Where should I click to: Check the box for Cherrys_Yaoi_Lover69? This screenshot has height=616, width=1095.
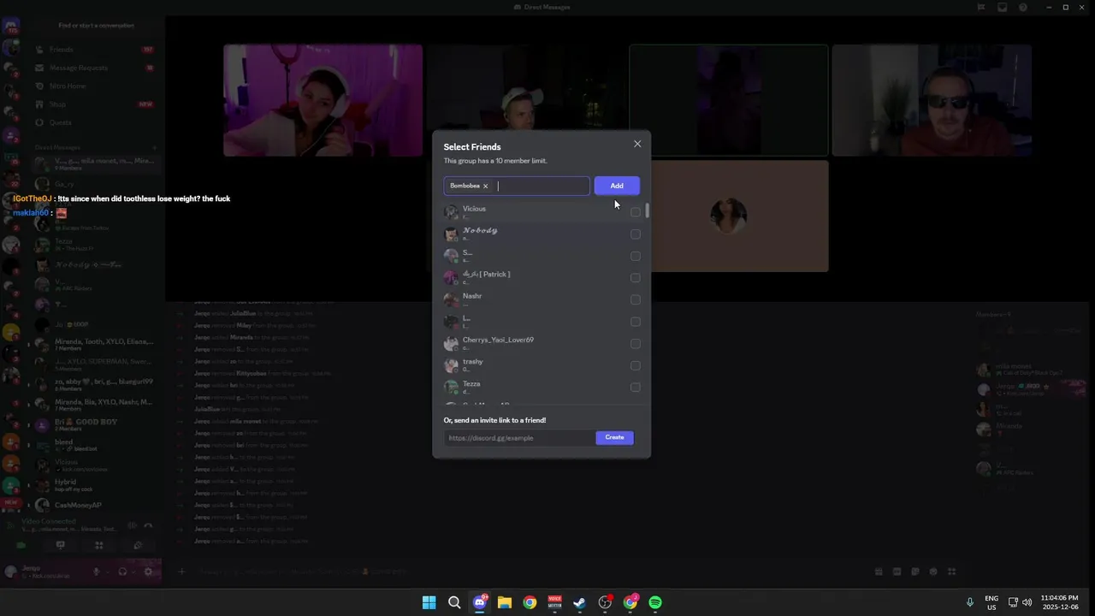(636, 344)
